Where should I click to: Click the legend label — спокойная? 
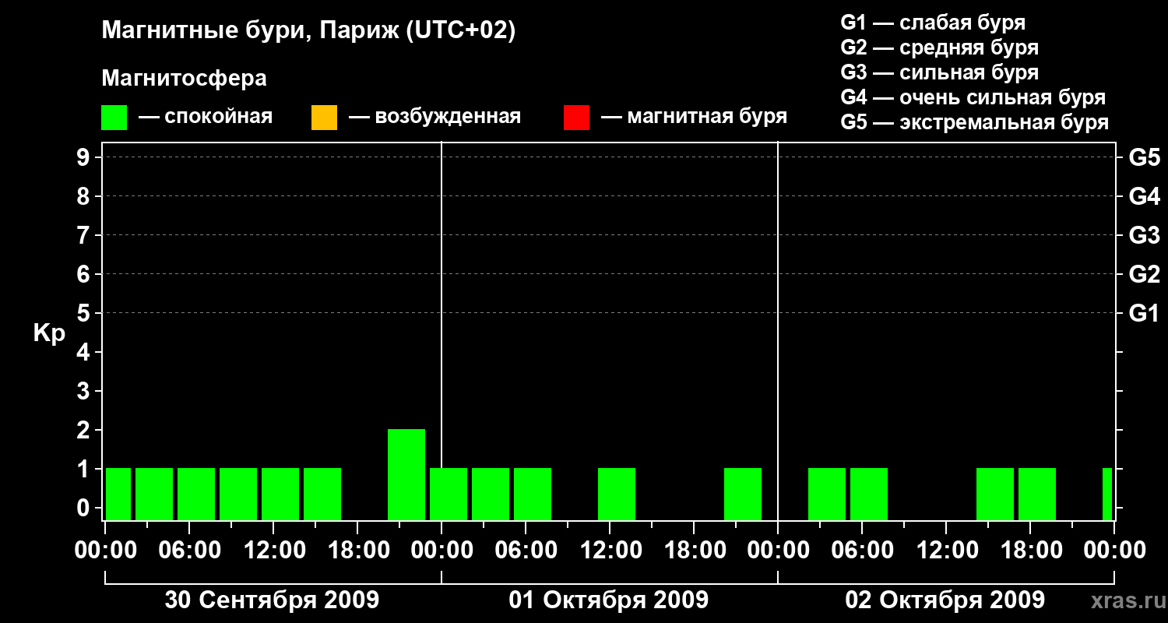click(x=206, y=118)
